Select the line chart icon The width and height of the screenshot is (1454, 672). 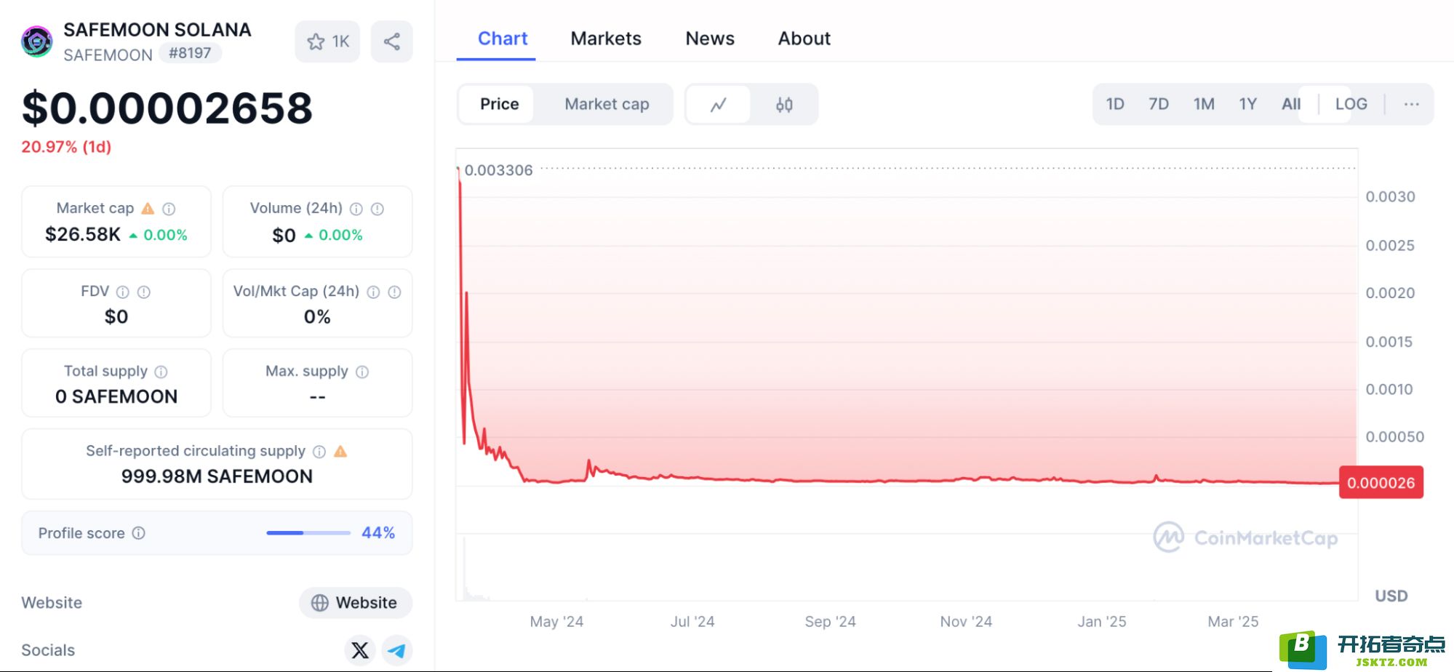[719, 105]
